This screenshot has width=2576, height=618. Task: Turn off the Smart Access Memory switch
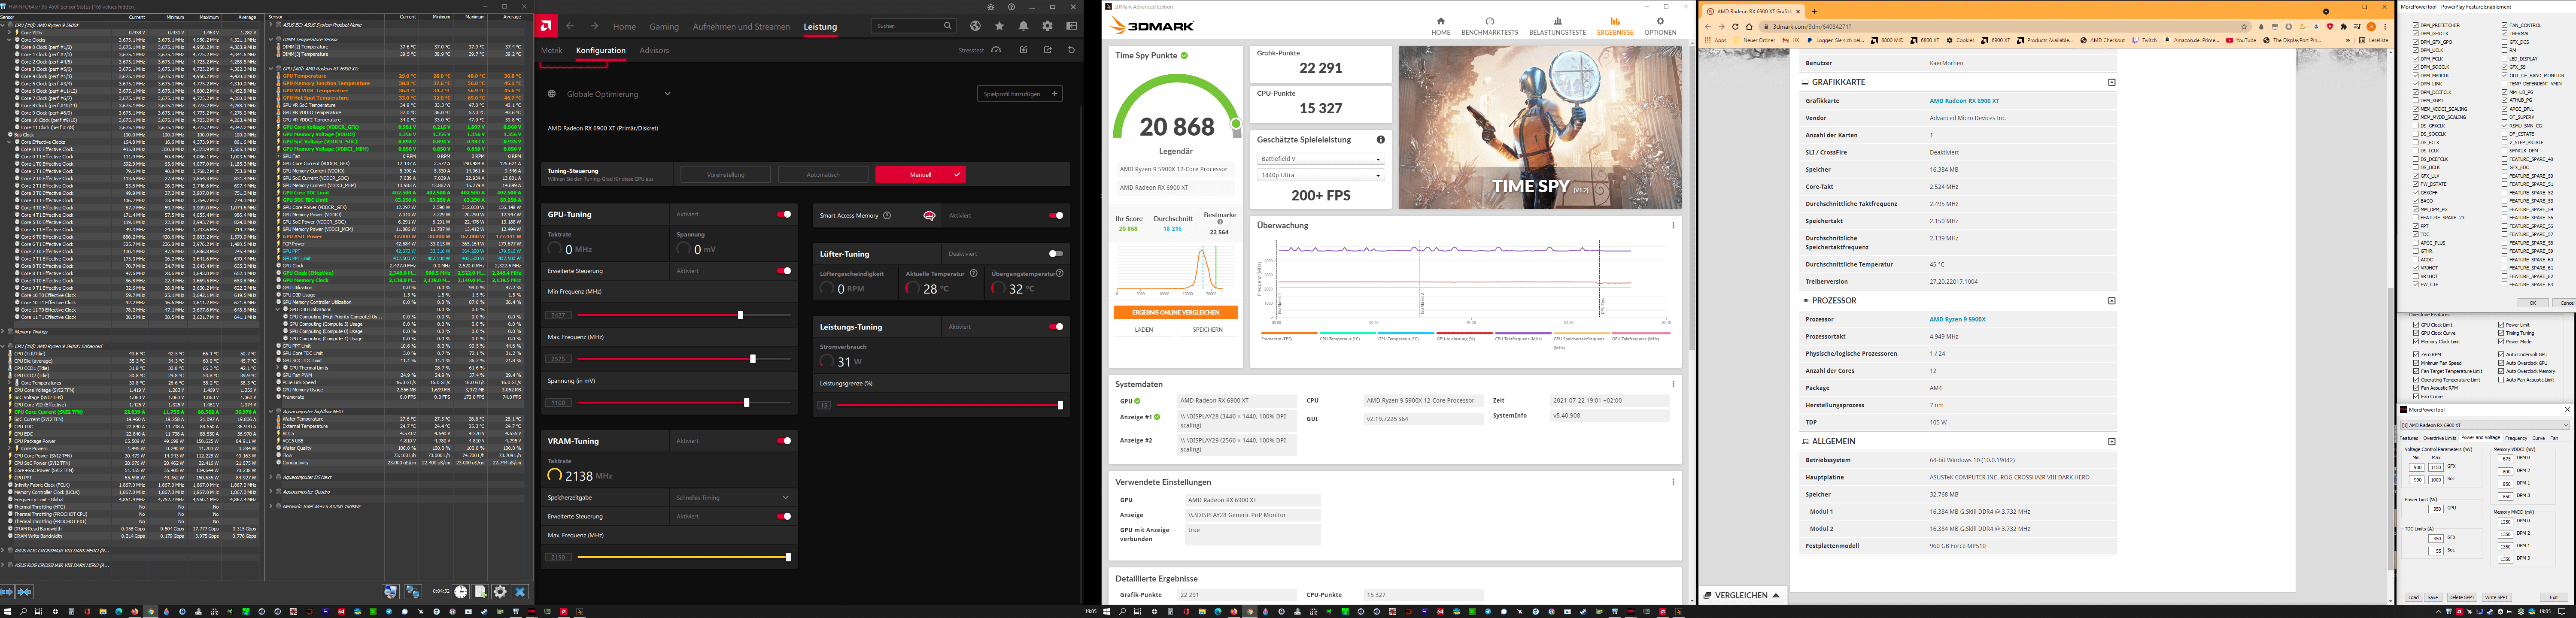point(1056,215)
